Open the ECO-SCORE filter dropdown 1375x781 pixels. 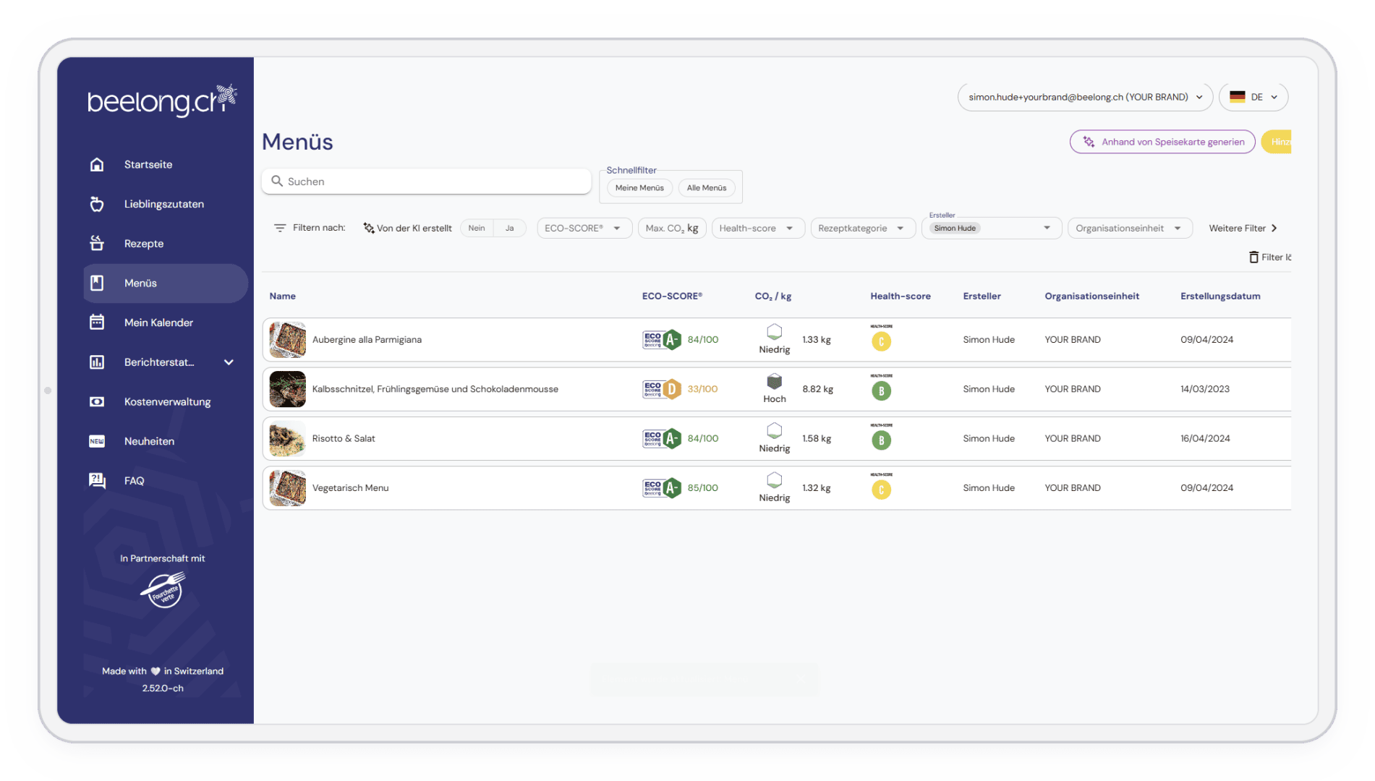pos(584,228)
